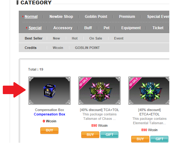Viewport: 174px width, 149px height.
Task: Gift the TCA+TOL discount package
Action: pos(109,135)
